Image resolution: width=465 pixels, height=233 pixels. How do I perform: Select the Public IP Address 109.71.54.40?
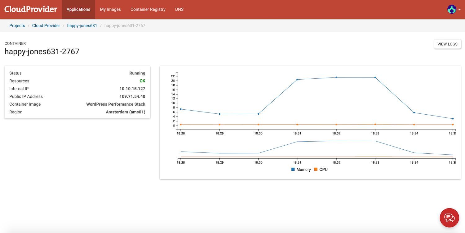132,96
